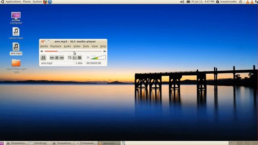258x145 pixels.
Task: Pause playback in VLC
Action: [x=43, y=57]
